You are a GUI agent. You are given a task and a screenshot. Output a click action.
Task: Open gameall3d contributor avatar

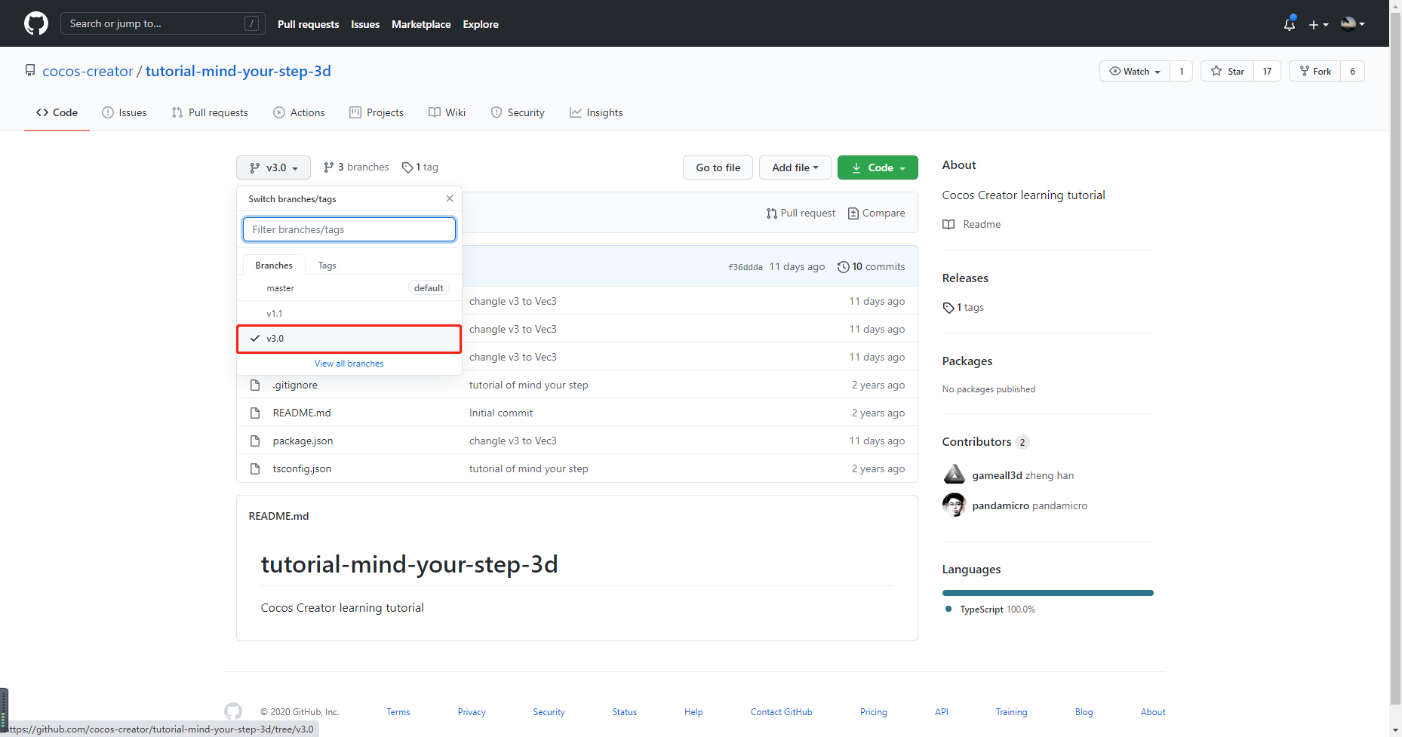pos(955,474)
